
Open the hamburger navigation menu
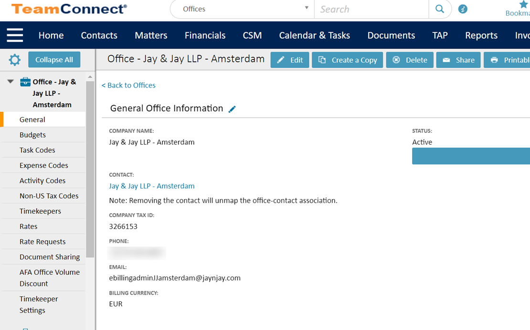pyautogui.click(x=15, y=35)
